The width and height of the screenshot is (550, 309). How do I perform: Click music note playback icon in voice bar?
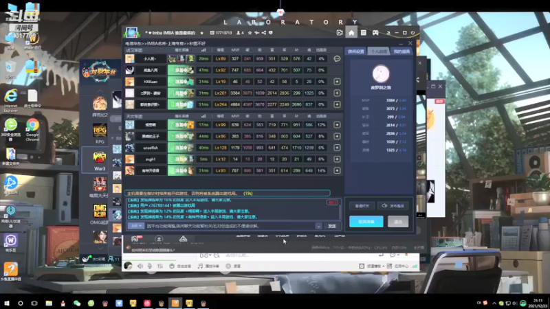point(200,266)
